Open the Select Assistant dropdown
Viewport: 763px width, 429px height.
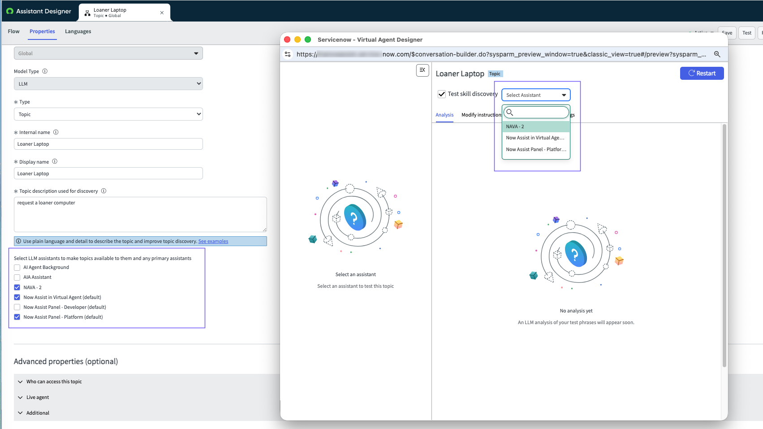[536, 95]
